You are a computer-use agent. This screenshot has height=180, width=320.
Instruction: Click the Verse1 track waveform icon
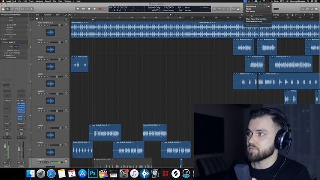[x=50, y=49]
